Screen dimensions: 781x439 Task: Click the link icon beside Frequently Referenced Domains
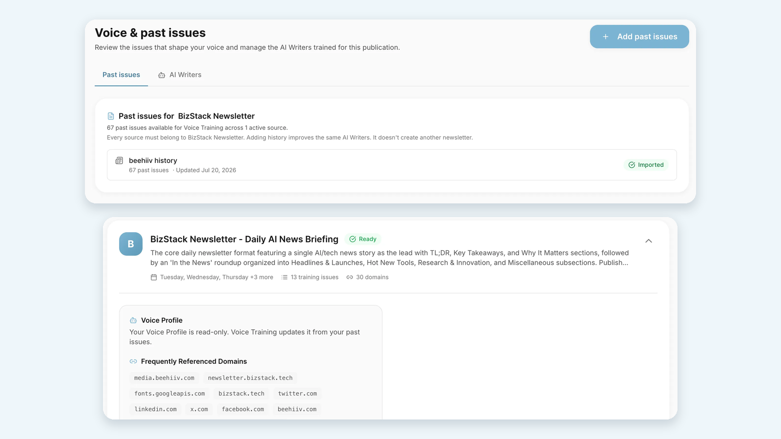pos(133,361)
